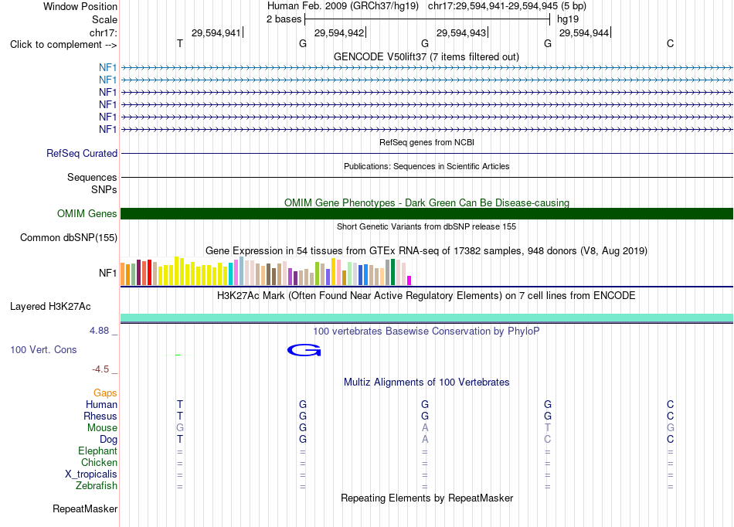The image size is (734, 527).
Task: Click the '2 bases' scale bar label
Action: [x=284, y=19]
